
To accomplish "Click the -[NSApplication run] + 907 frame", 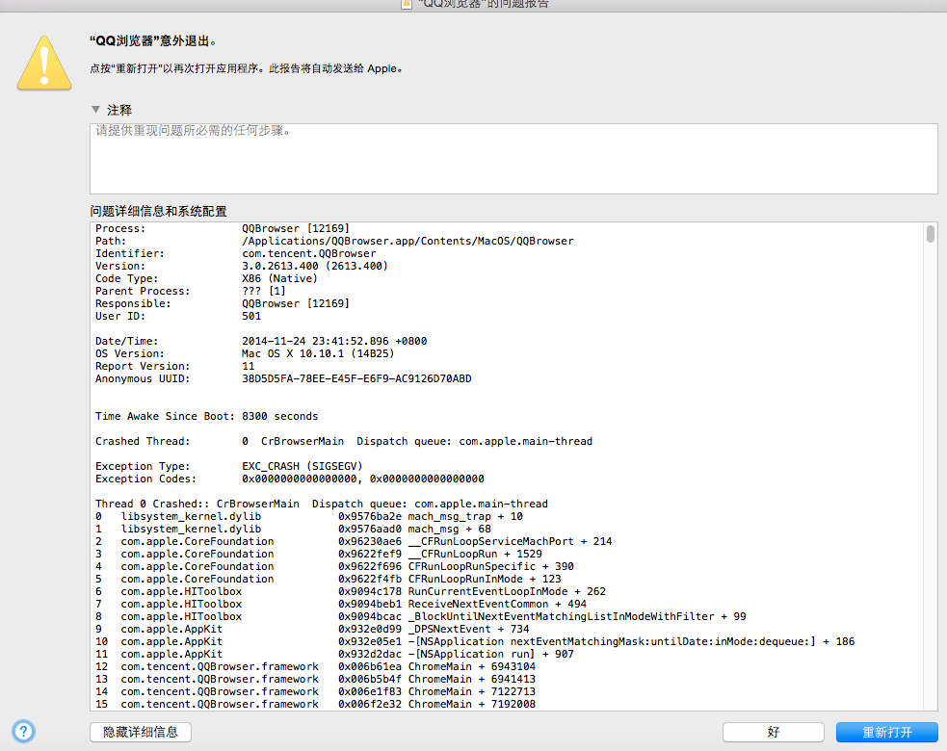I will click(334, 654).
